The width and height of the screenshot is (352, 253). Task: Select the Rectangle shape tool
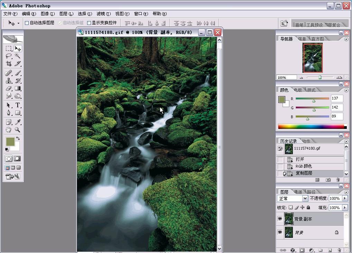(x=18, y=113)
